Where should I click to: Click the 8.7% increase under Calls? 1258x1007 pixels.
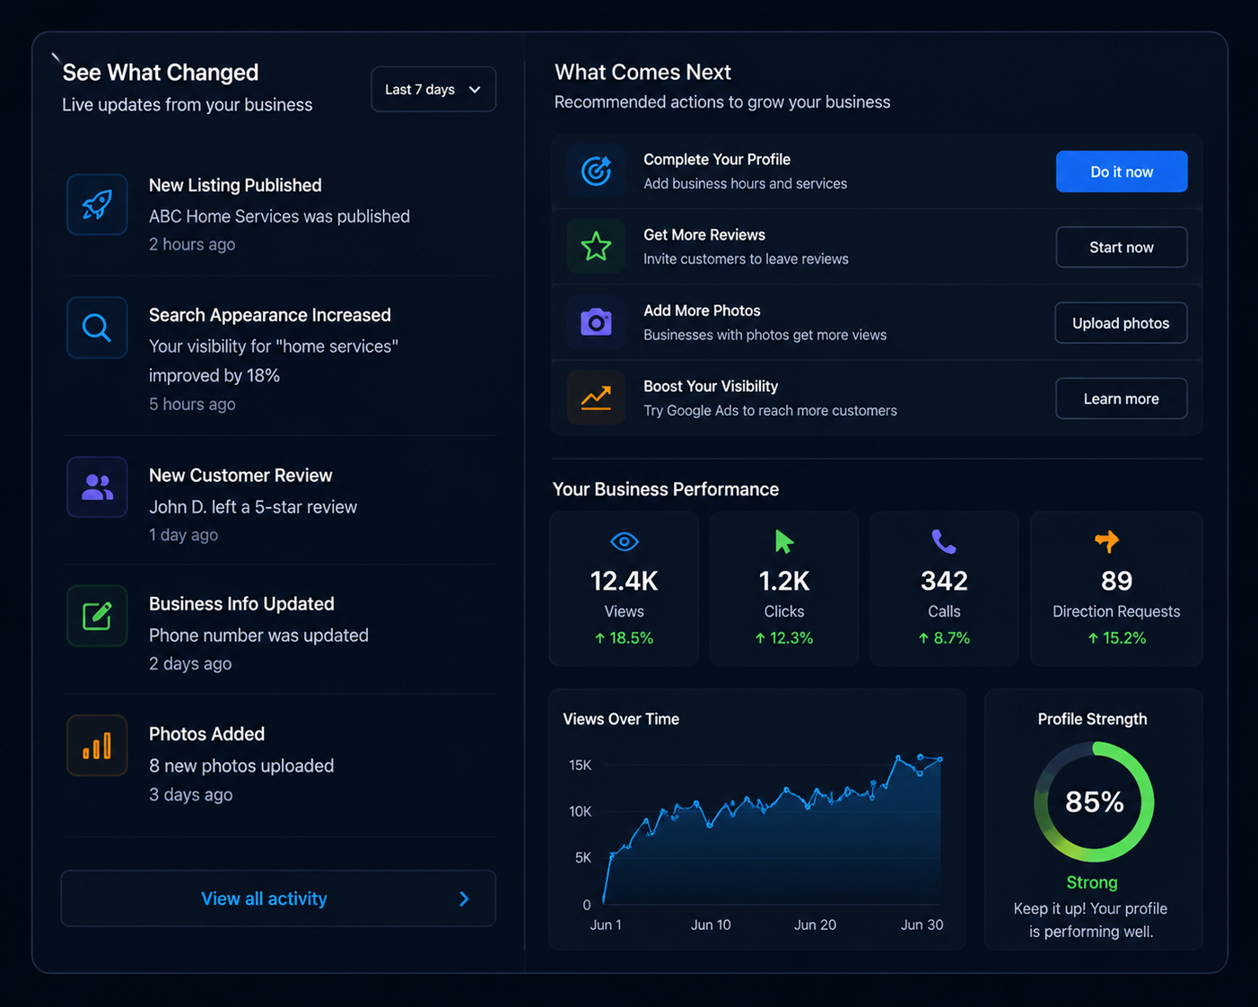944,638
